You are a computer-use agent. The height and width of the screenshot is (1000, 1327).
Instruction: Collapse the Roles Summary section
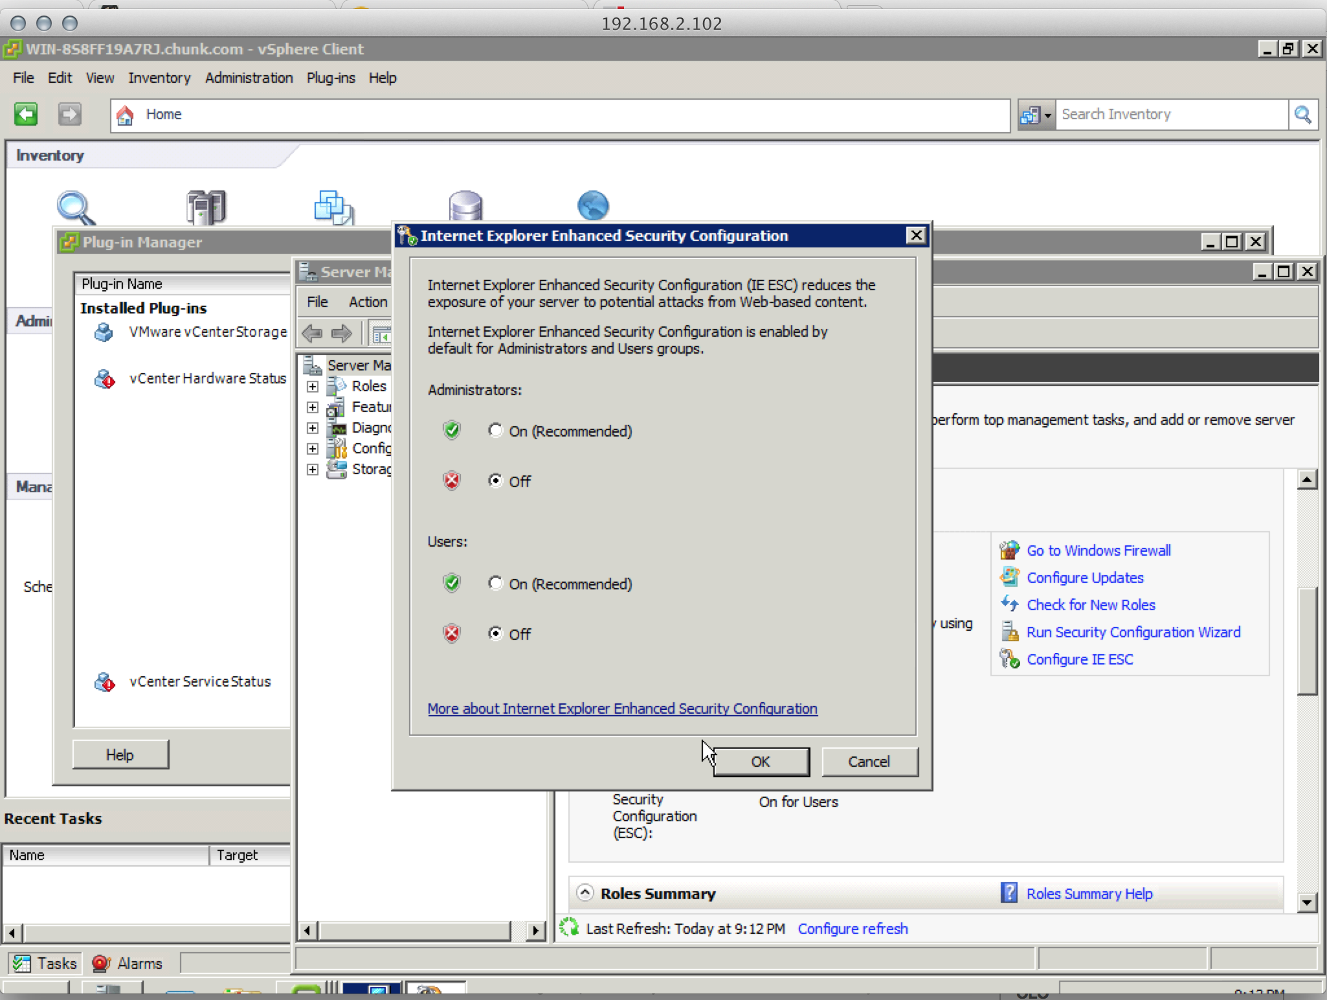(x=585, y=892)
